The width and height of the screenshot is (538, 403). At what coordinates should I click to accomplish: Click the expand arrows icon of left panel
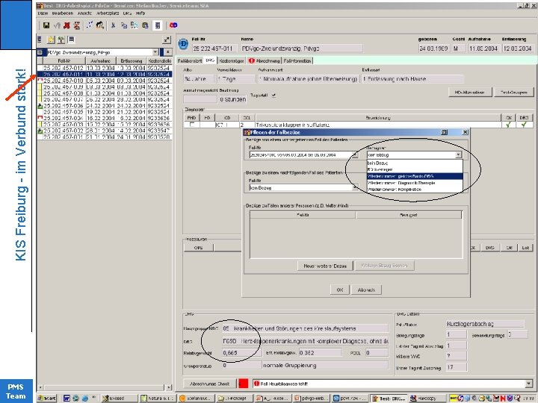pyautogui.click(x=167, y=40)
